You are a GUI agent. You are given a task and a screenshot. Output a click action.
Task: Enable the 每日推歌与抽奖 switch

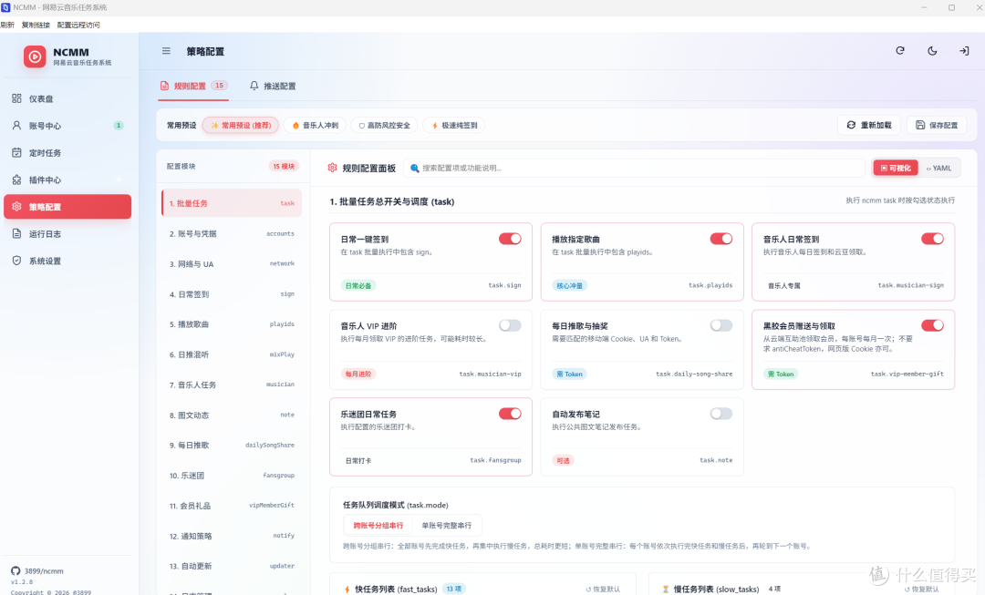pyautogui.click(x=721, y=325)
